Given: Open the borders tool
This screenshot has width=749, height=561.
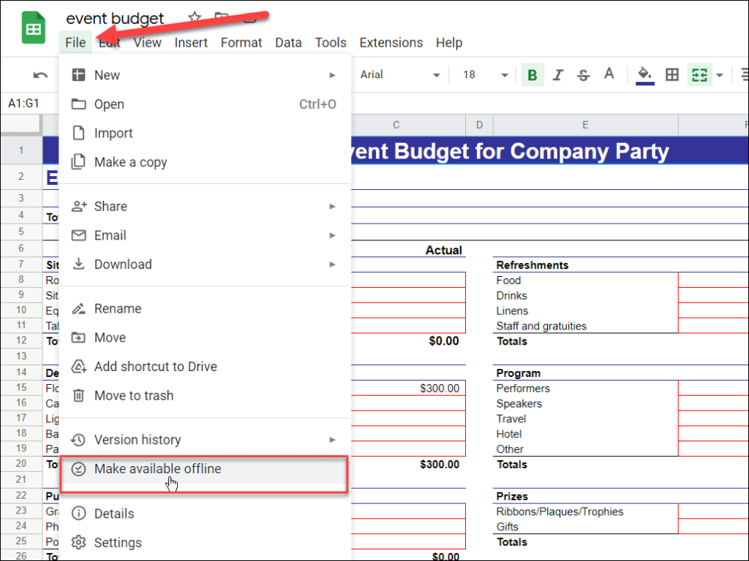Looking at the screenshot, I should pos(672,75).
